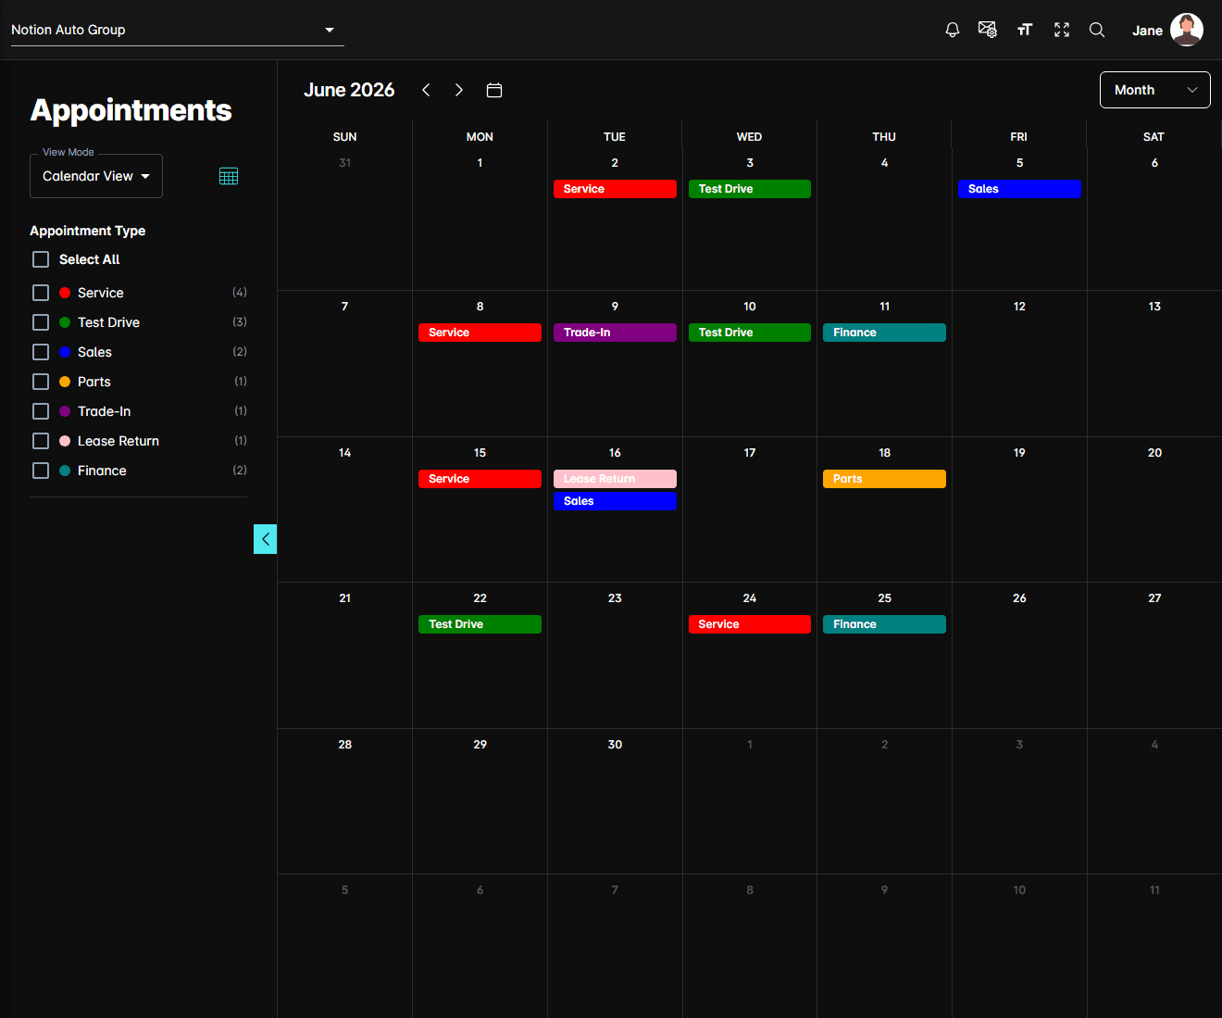The width and height of the screenshot is (1222, 1018).
Task: Toggle fullscreen mode icon
Action: pyautogui.click(x=1062, y=30)
